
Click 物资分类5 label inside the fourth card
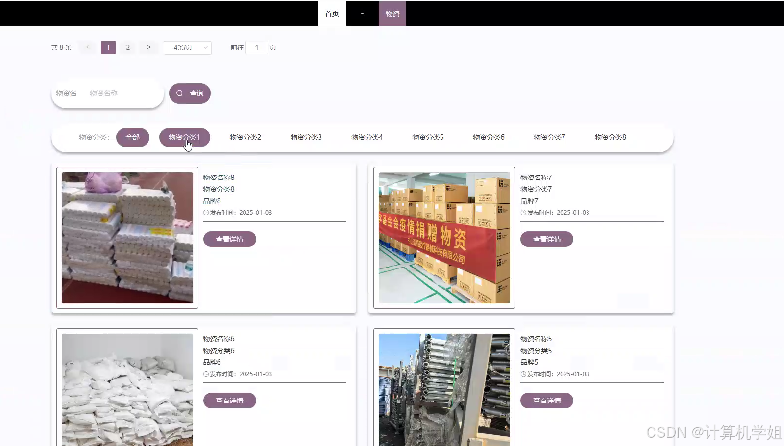point(536,351)
